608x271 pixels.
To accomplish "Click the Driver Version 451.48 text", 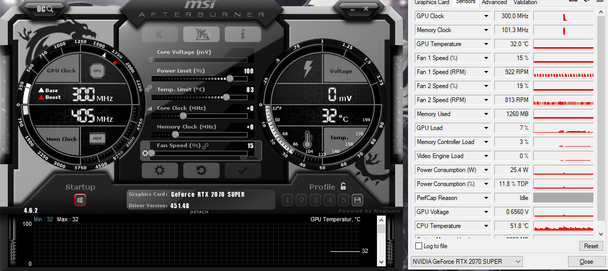I will click(159, 206).
